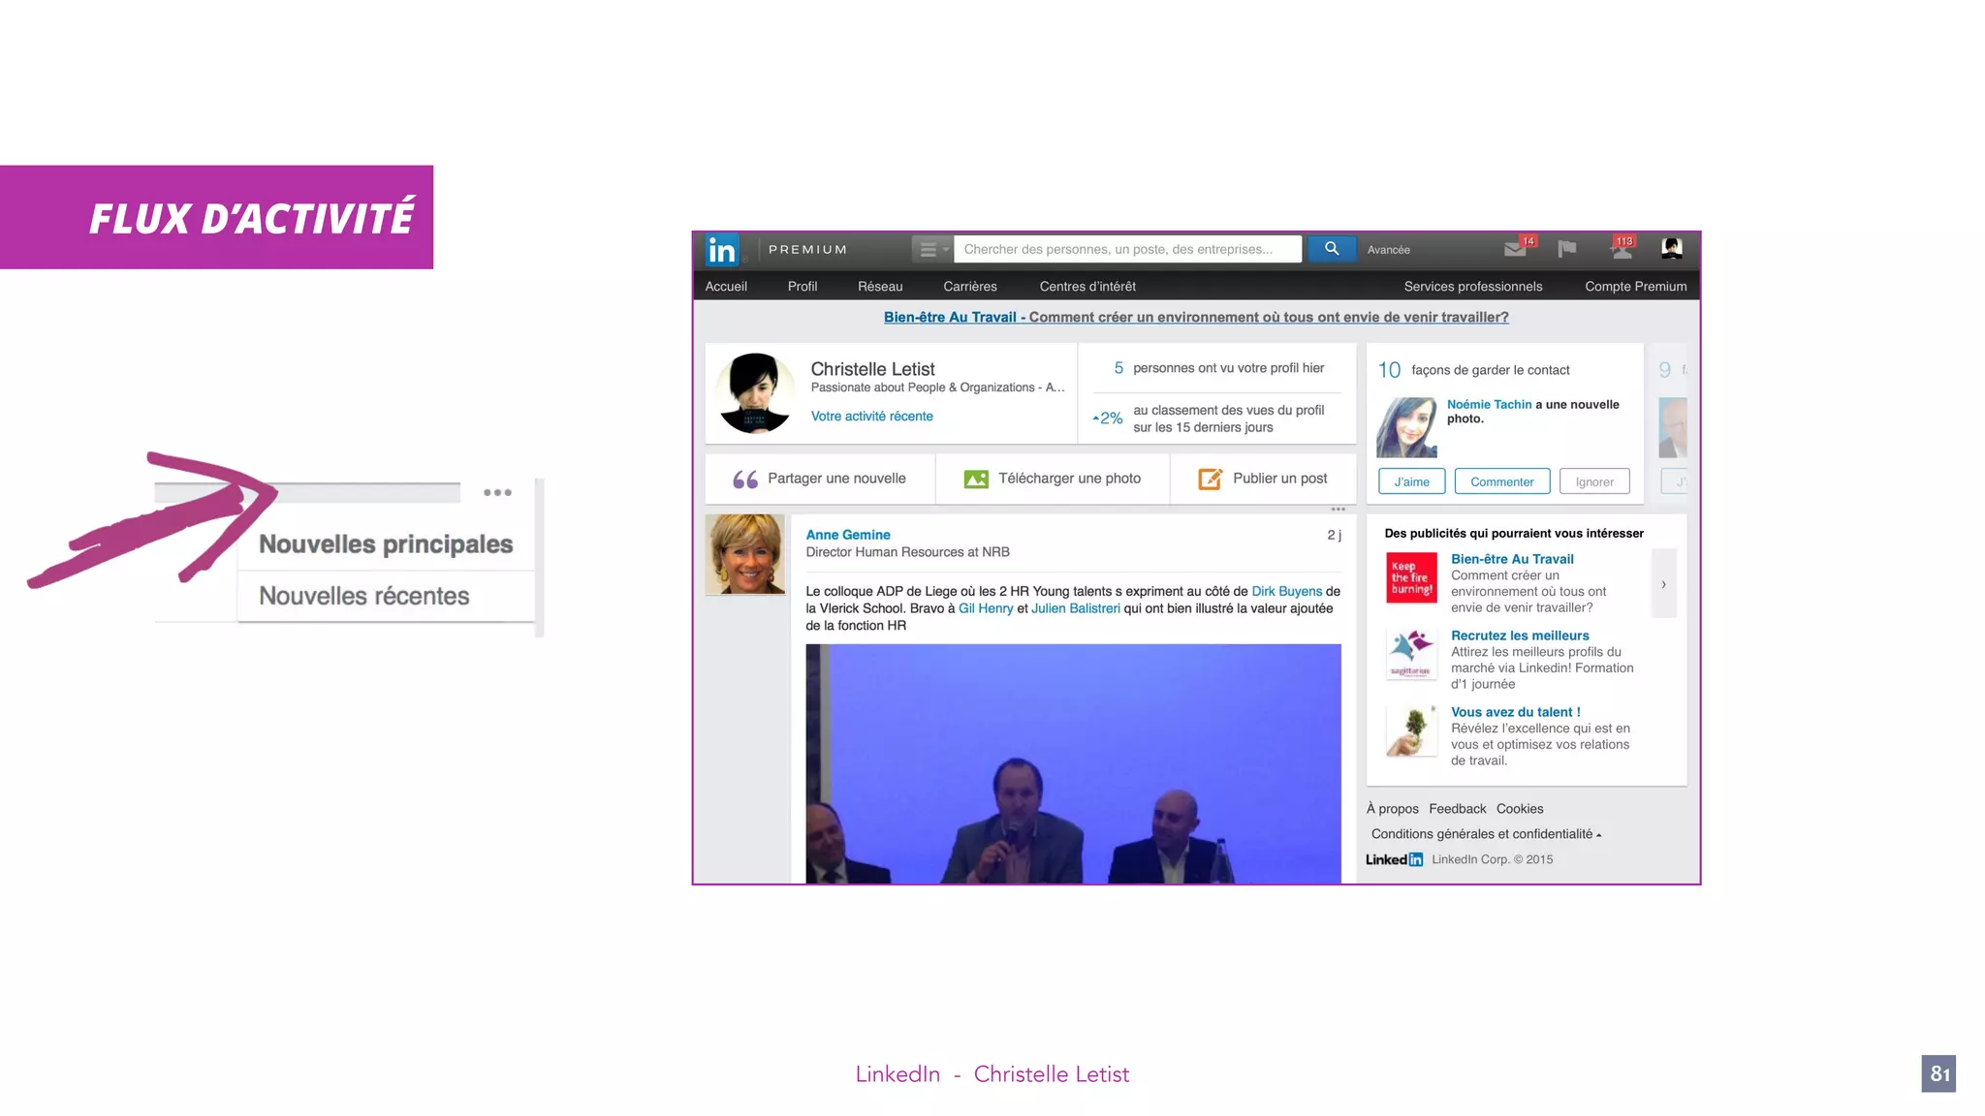Click Ignorer button

(1594, 481)
